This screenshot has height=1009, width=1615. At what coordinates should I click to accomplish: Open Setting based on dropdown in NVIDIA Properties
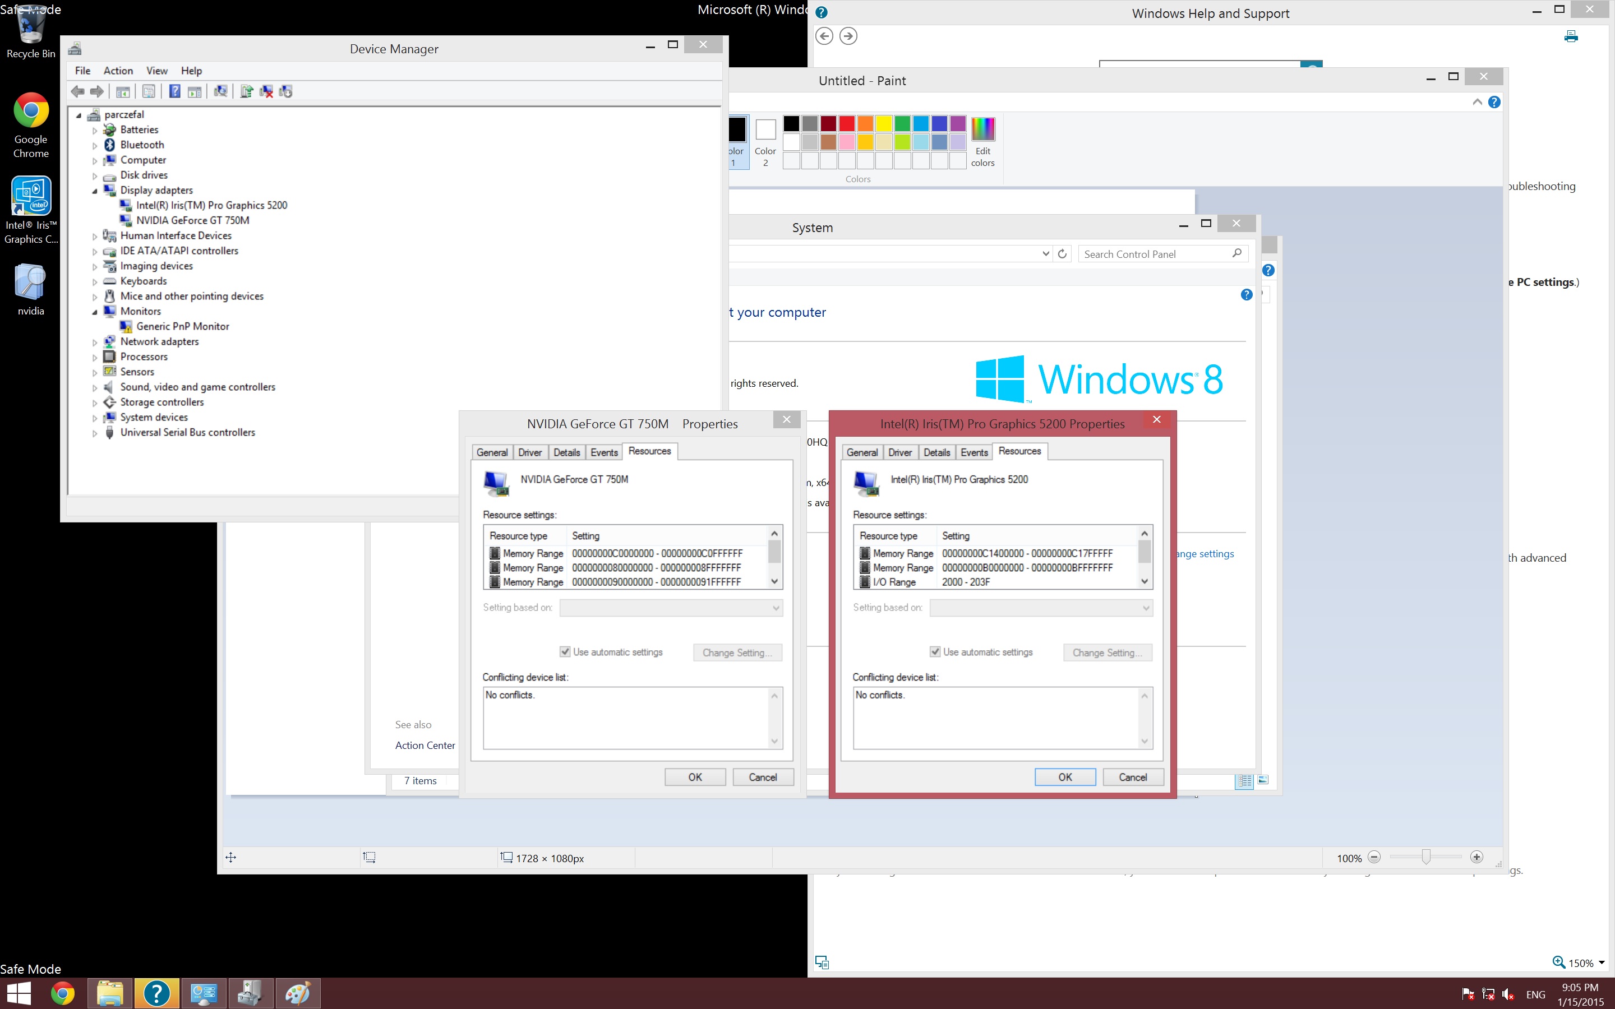tap(671, 607)
